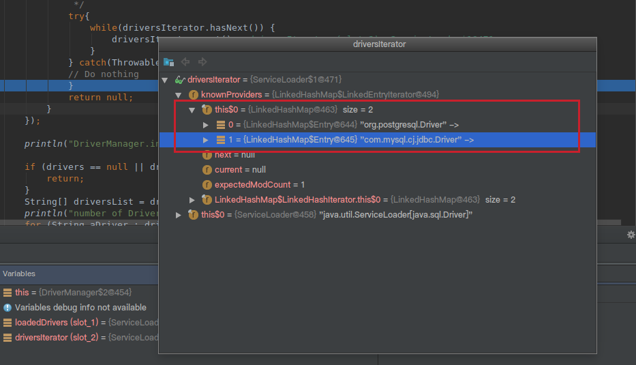The image size is (636, 365).
Task: Click the field icon of LinkedHashMap$LinkedHashIterator.this$0
Action: click(x=207, y=199)
